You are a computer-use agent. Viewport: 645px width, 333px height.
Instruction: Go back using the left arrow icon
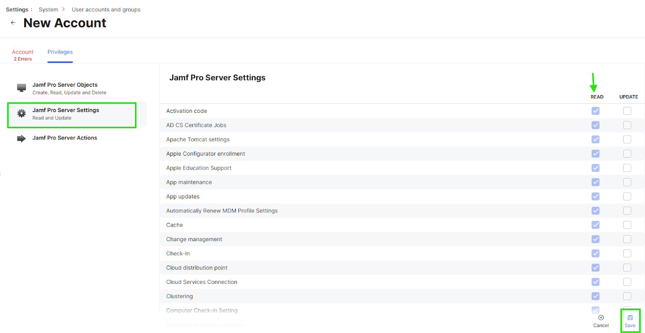point(13,23)
